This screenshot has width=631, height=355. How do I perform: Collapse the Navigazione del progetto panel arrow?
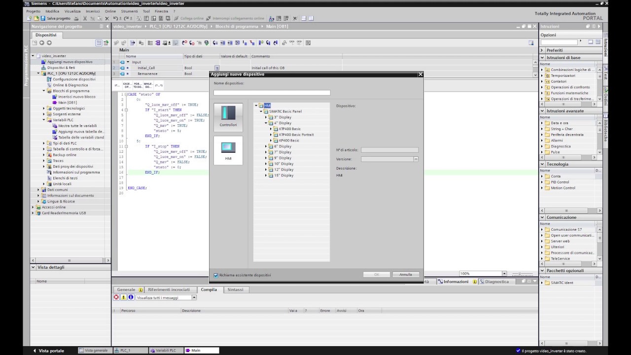coord(107,26)
